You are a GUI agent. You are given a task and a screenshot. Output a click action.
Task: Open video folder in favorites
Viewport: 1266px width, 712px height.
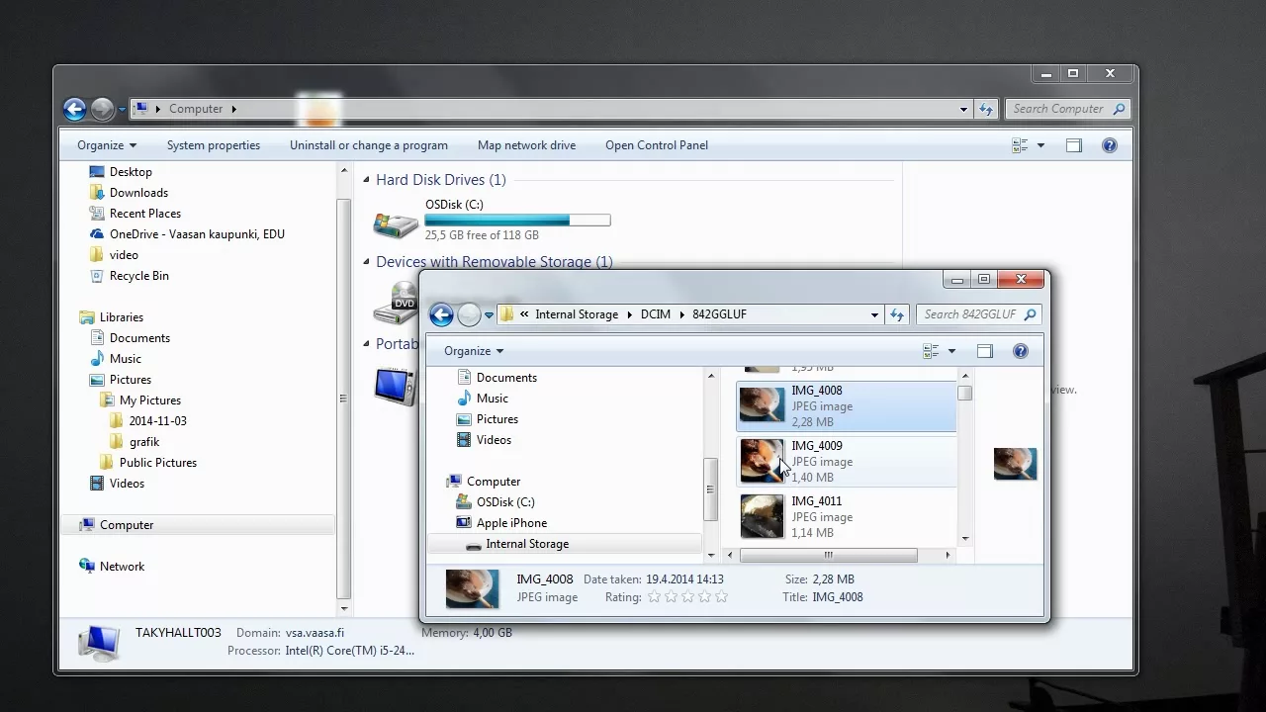pyautogui.click(x=124, y=255)
